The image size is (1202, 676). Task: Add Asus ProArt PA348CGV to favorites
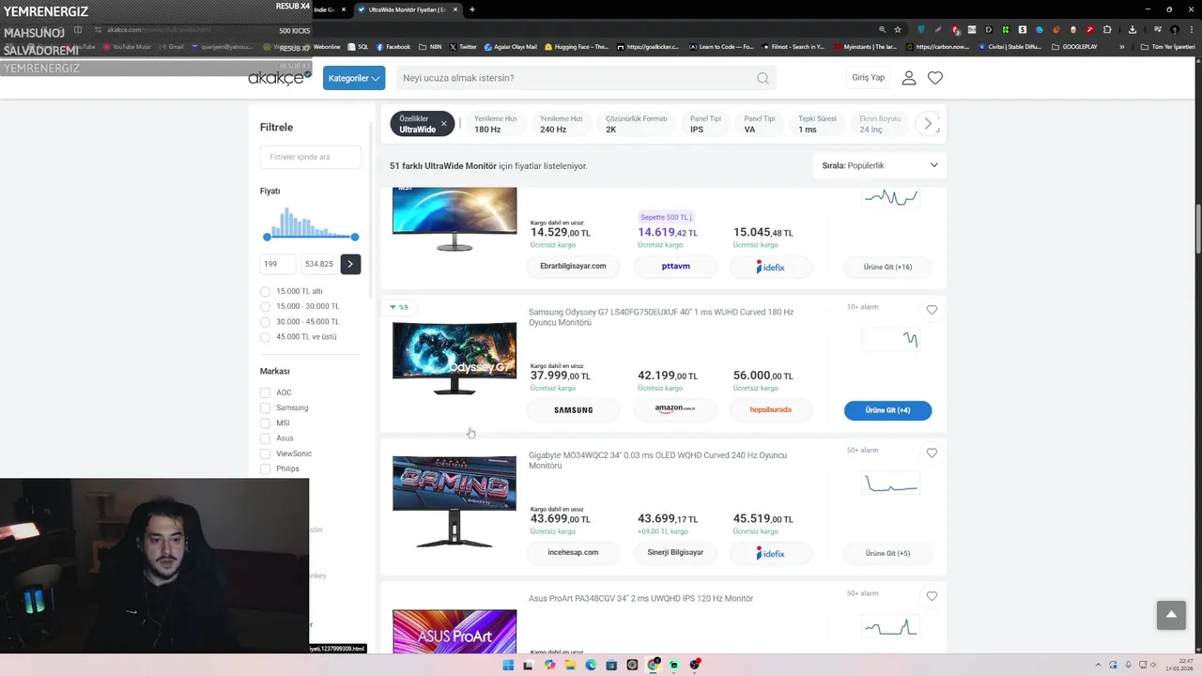[932, 596]
